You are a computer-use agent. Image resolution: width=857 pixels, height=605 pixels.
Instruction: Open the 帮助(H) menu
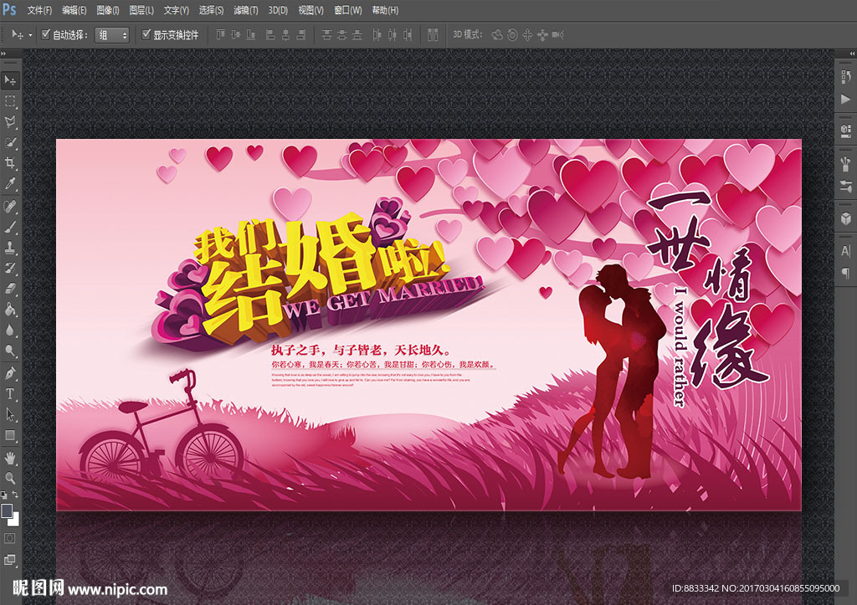point(385,10)
